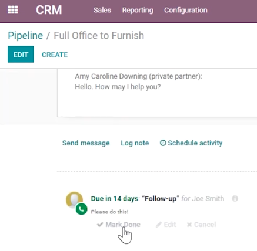The height and width of the screenshot is (251, 257).
Task: Click the green phone call icon
Action: point(81,209)
